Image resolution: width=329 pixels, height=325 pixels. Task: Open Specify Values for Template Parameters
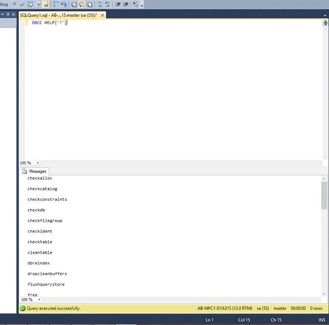tap(135, 4)
